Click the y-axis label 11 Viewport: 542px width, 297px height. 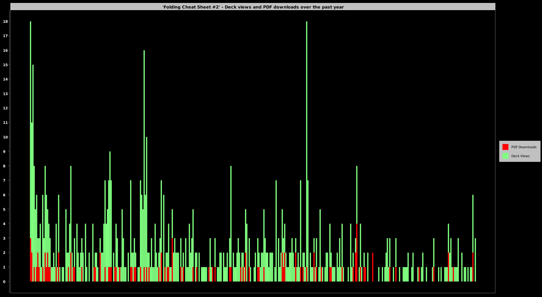point(5,123)
